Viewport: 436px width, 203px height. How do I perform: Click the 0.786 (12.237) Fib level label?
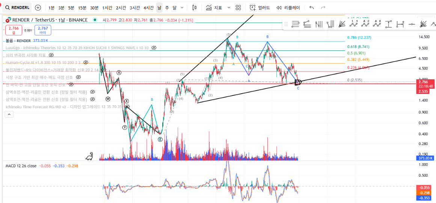coord(359,38)
